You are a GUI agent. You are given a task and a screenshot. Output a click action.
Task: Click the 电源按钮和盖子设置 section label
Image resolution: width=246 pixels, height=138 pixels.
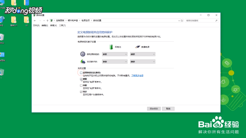pyautogui.click(x=87, y=42)
